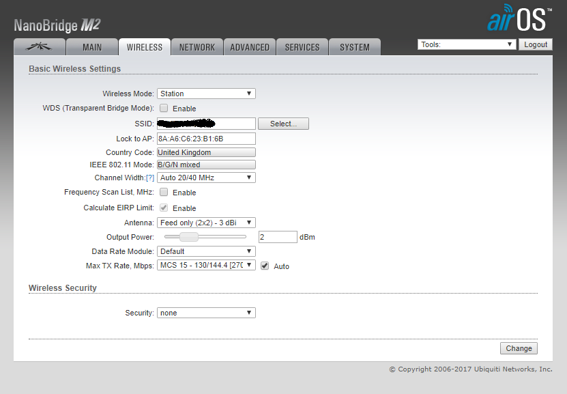567x394 pixels.
Task: Click the Output Power label
Action: (130, 237)
